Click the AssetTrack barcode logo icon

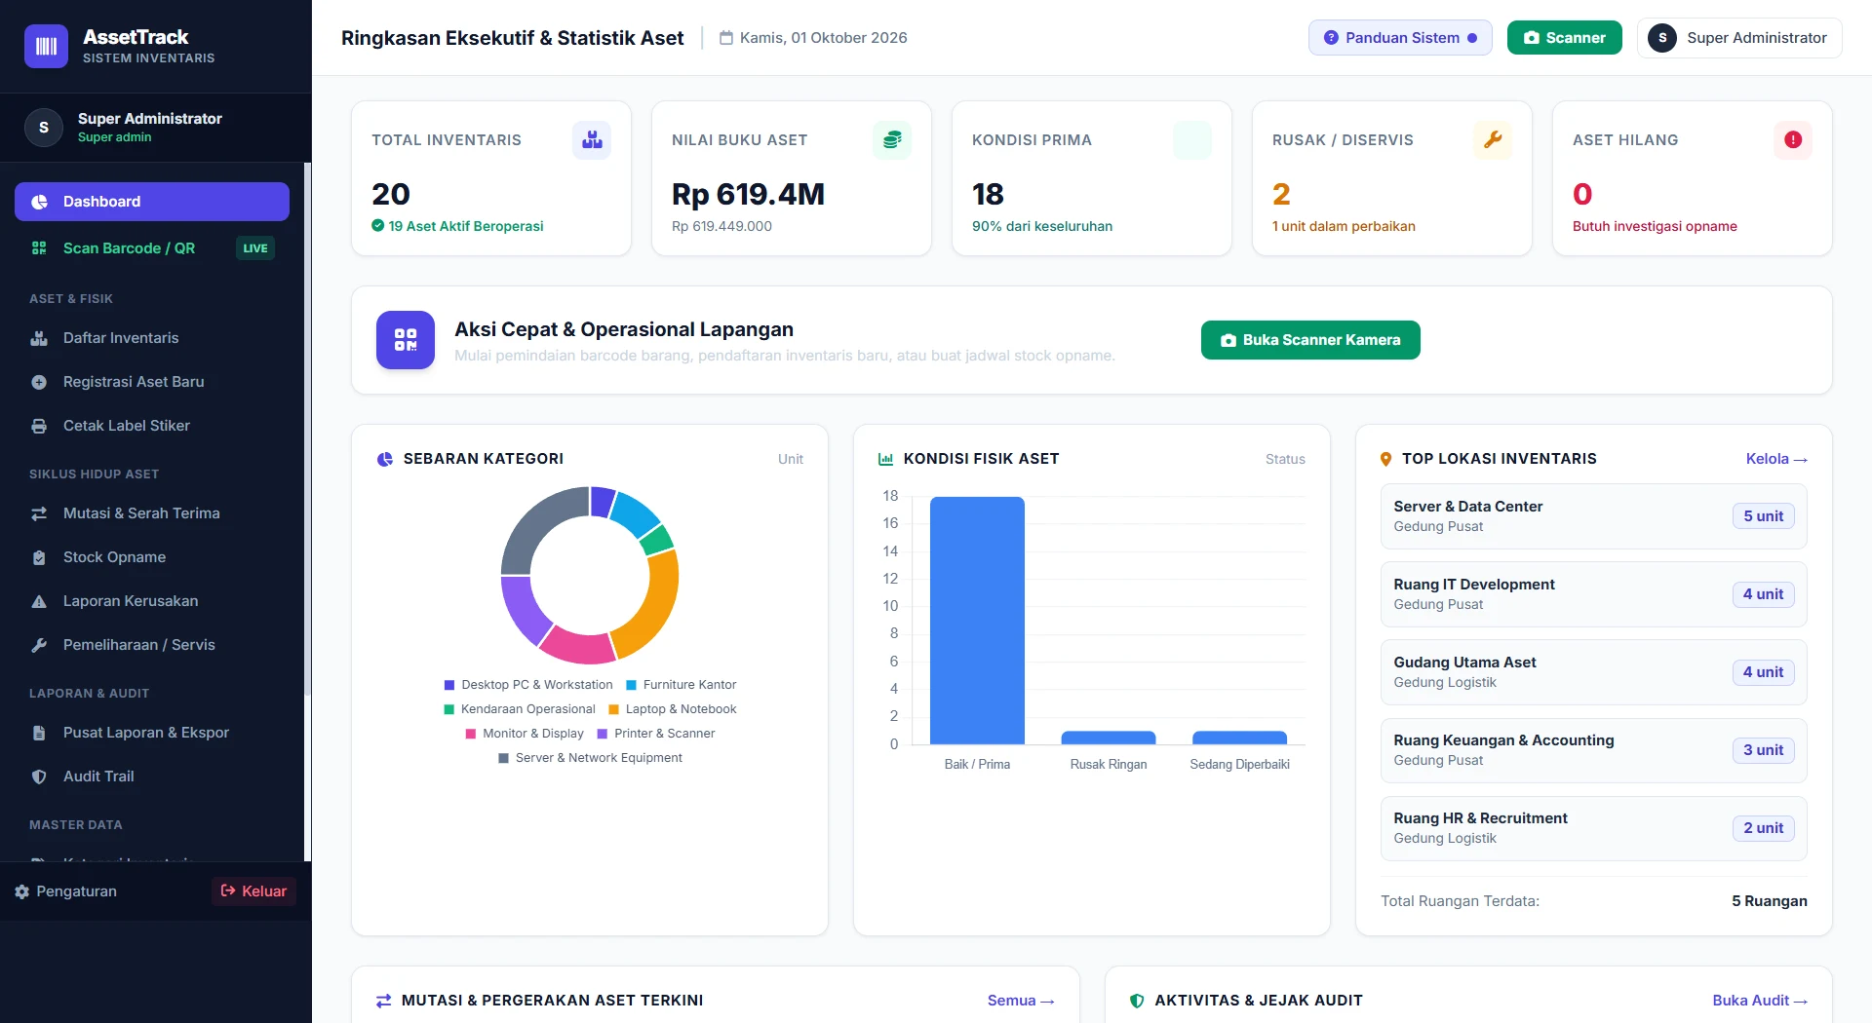pyautogui.click(x=46, y=46)
